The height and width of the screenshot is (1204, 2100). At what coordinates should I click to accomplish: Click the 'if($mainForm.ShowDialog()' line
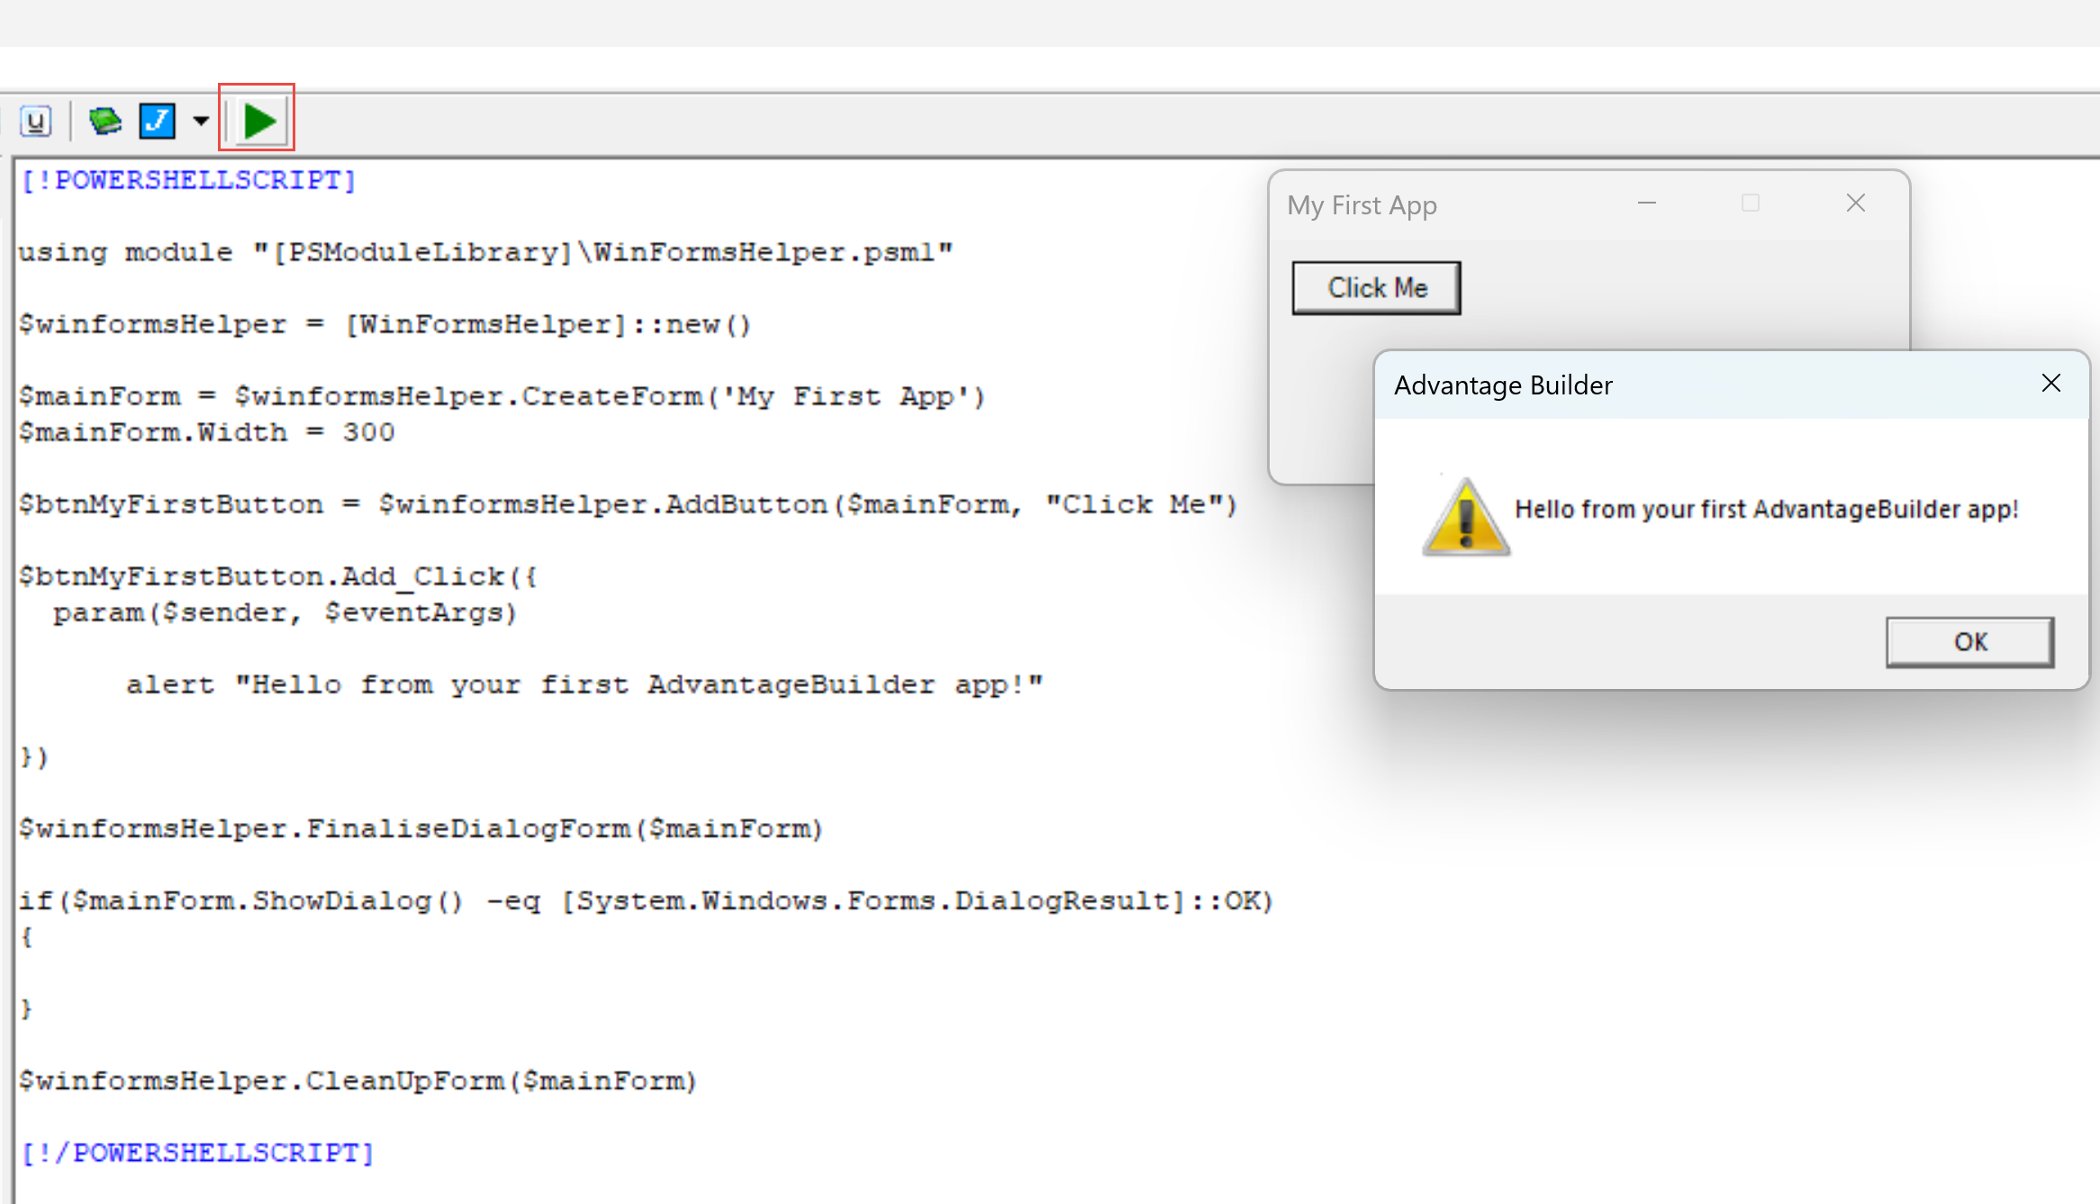coord(647,901)
